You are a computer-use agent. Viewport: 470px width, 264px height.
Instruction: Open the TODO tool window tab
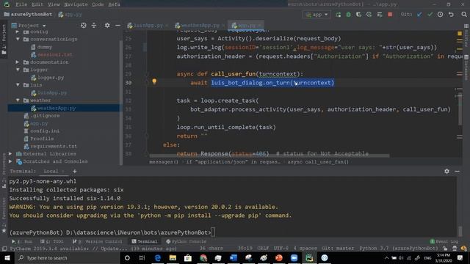coord(52,241)
